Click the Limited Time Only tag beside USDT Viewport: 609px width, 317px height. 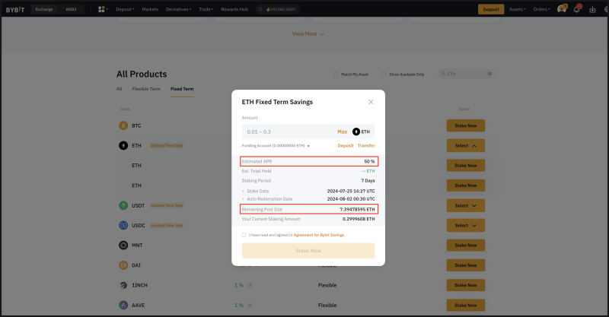point(167,206)
